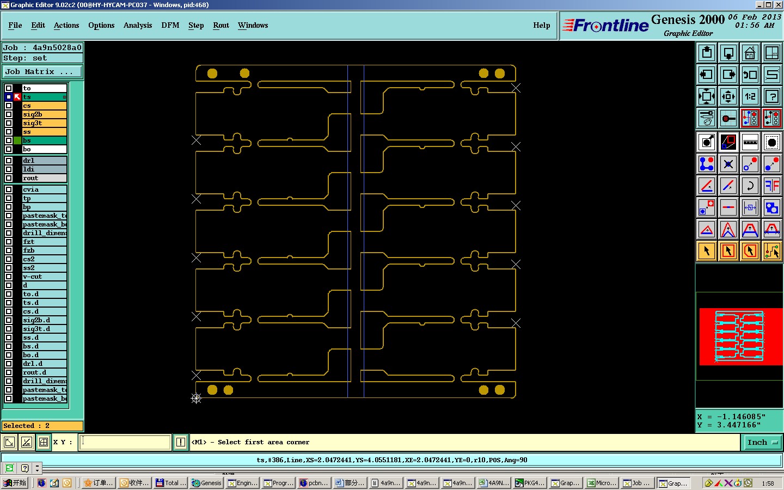Open the Edit menu

(x=38, y=25)
